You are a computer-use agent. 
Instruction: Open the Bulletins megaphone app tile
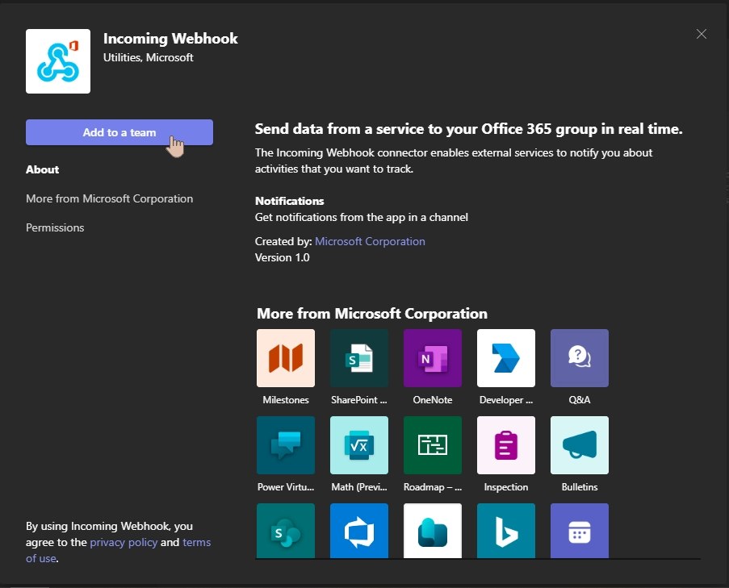[580, 445]
